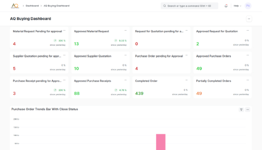262x150 pixels.
Task: Click the AQ logo in header
Action: point(15,6)
